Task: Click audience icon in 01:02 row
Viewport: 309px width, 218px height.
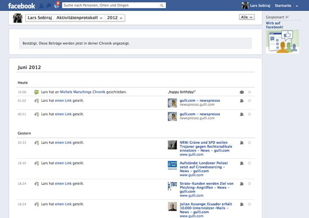Action: point(242,101)
